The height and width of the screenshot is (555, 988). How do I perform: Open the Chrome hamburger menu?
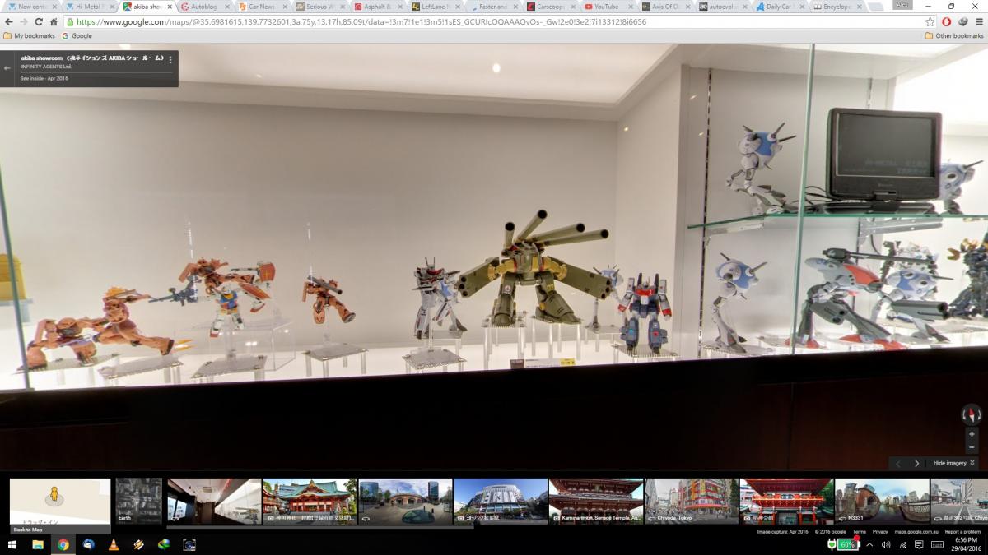[978, 22]
